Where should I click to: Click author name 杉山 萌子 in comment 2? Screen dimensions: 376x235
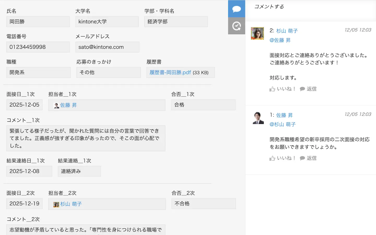(287, 31)
